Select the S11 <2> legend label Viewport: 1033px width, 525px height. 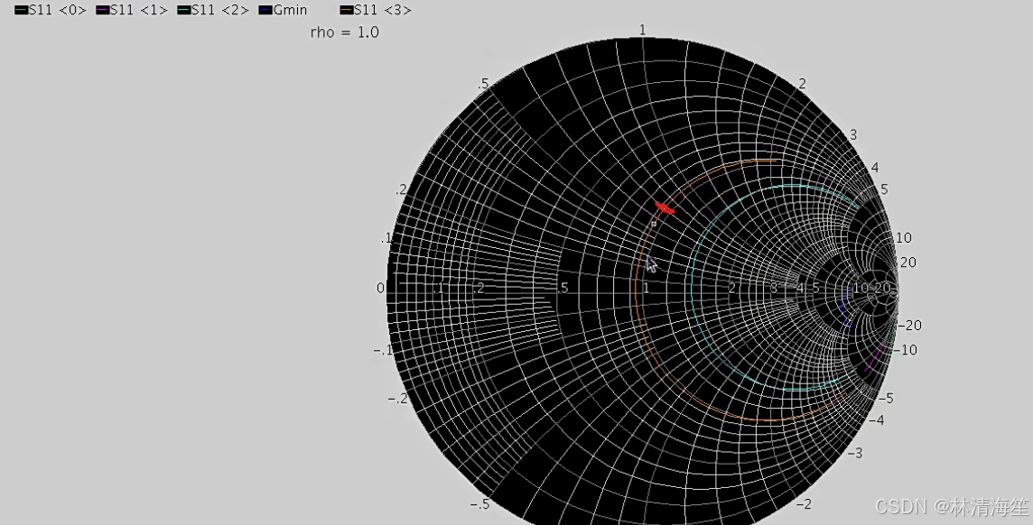point(220,11)
